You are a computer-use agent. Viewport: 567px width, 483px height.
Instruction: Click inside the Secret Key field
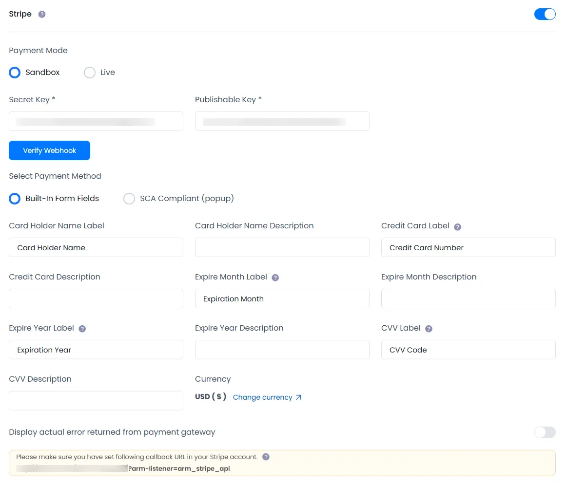96,121
